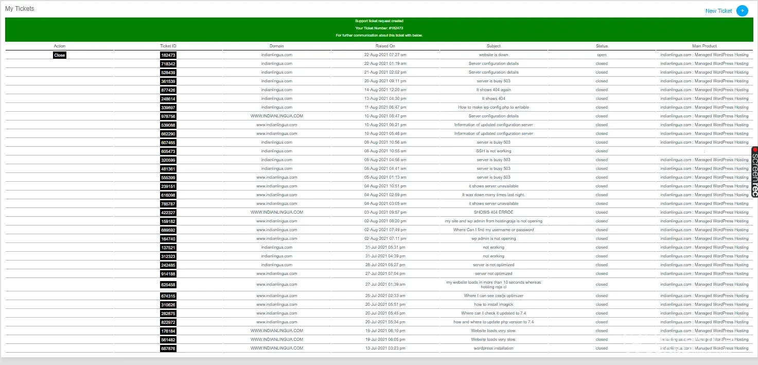Image resolution: width=758 pixels, height=365 pixels.
Task: Open ticket ID 718342
Action: (x=168, y=64)
